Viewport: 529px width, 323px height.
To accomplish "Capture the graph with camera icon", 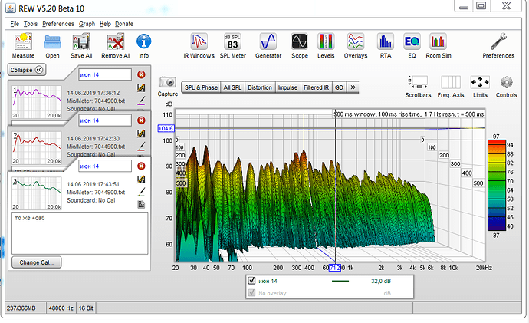I will click(x=168, y=83).
